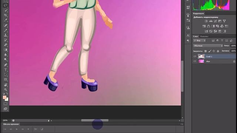
Task: Open the foreground color picker
Action: coord(4,97)
